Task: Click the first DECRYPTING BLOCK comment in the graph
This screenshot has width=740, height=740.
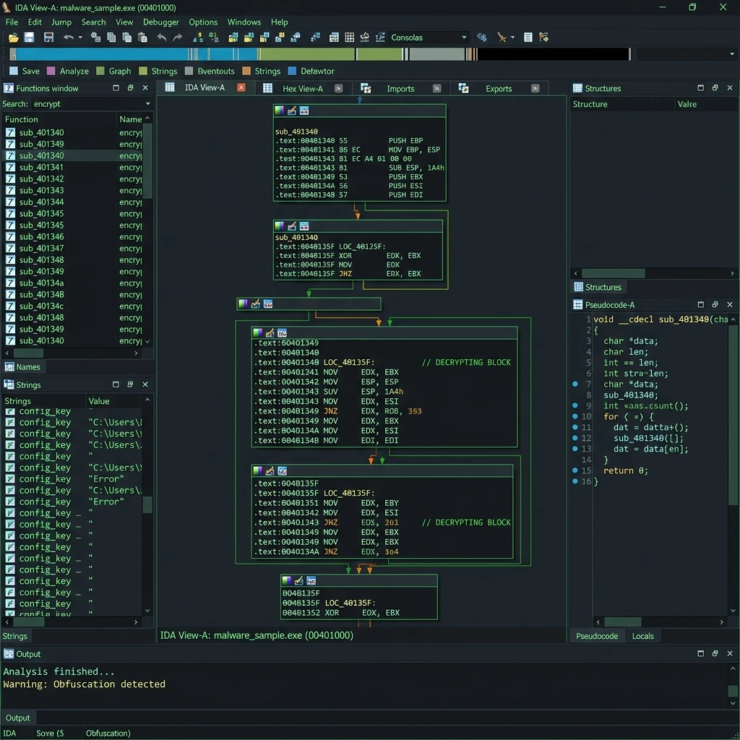Action: point(466,363)
